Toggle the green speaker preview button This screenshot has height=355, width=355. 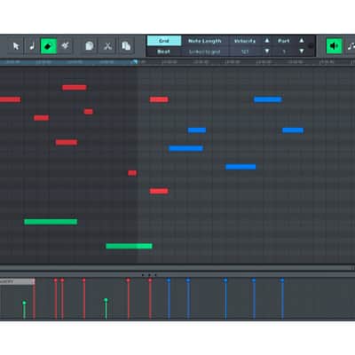pyautogui.click(x=334, y=46)
